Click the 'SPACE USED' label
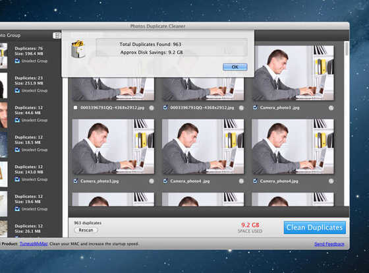The height and width of the screenshot is (273, 369). pyautogui.click(x=250, y=231)
